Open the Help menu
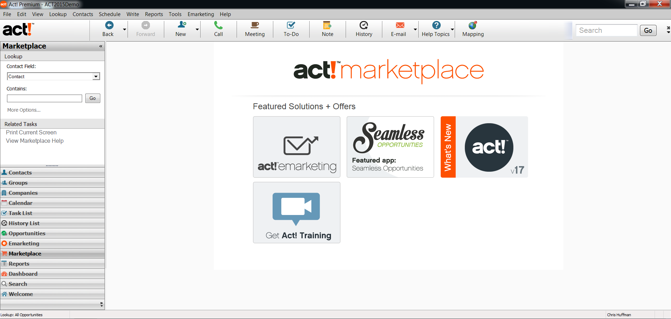Image resolution: width=671 pixels, height=319 pixels. click(225, 14)
